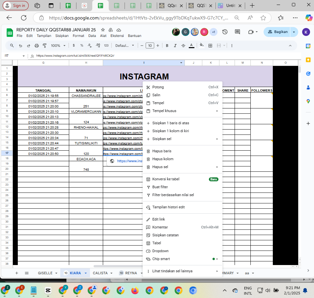Click the Bagikan share button
Image resolution: width=314 pixels, height=298 pixels.
[x=277, y=32]
